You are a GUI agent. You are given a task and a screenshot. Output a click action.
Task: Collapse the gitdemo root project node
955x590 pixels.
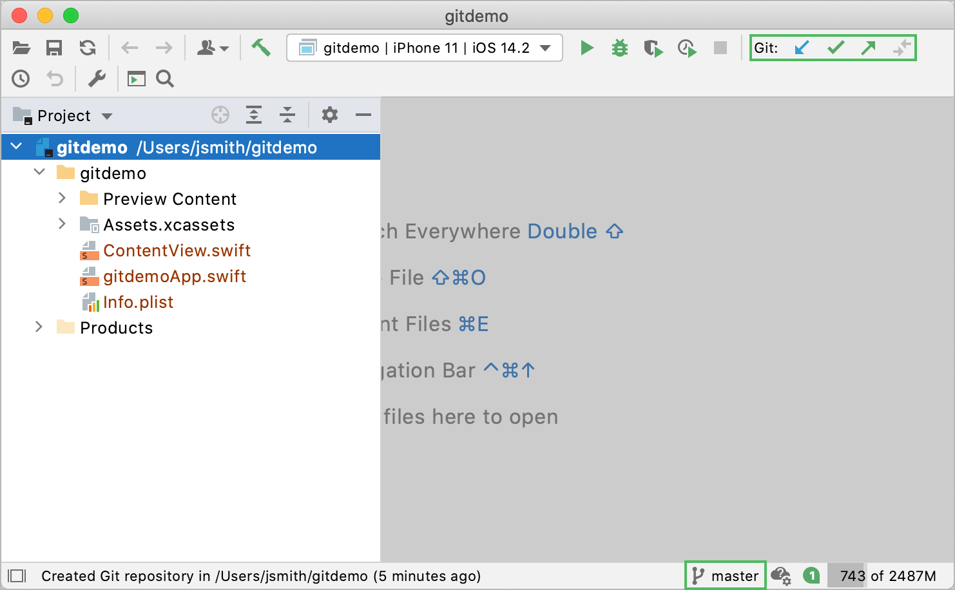(x=17, y=147)
